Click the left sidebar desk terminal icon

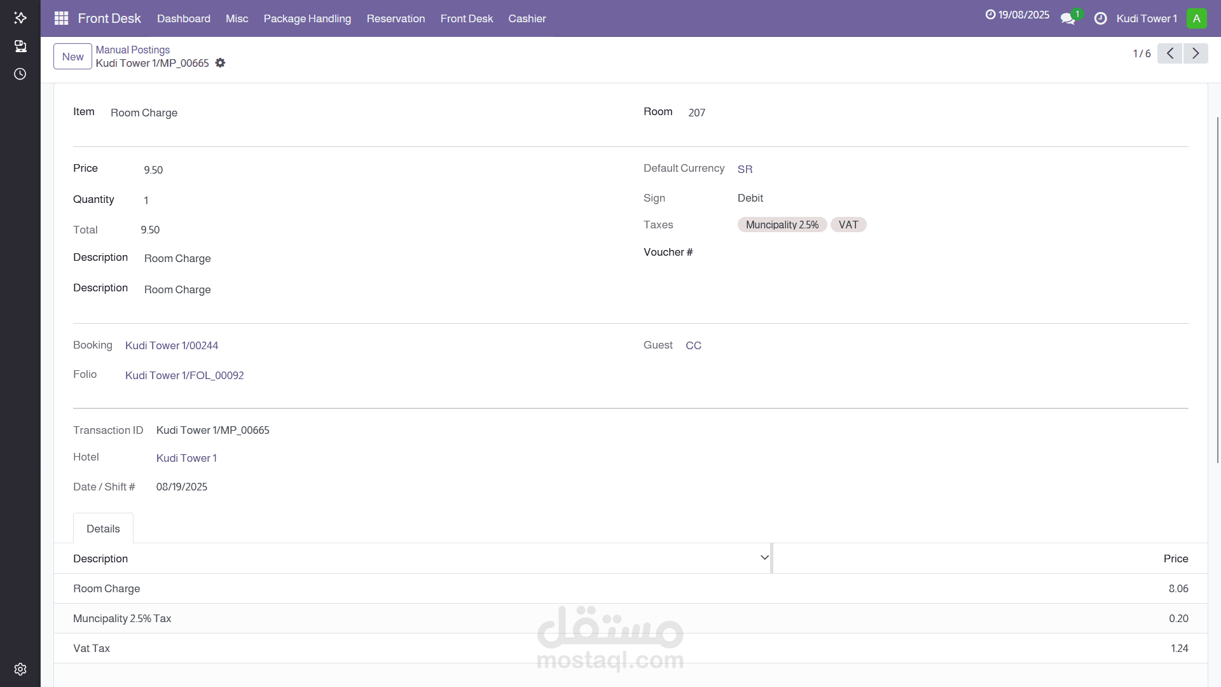pyautogui.click(x=20, y=46)
